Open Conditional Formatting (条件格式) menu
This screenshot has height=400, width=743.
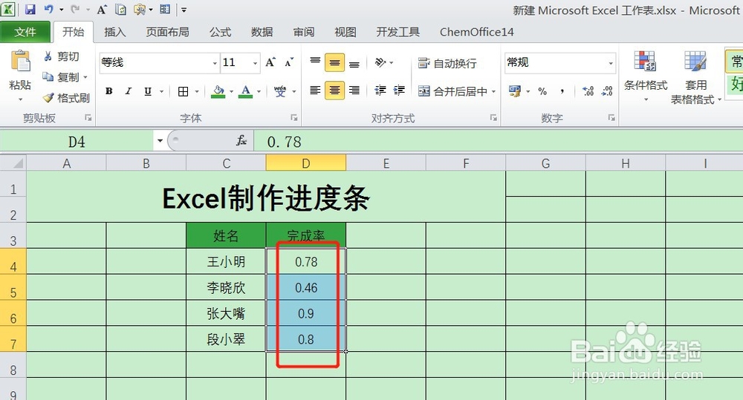[x=646, y=76]
